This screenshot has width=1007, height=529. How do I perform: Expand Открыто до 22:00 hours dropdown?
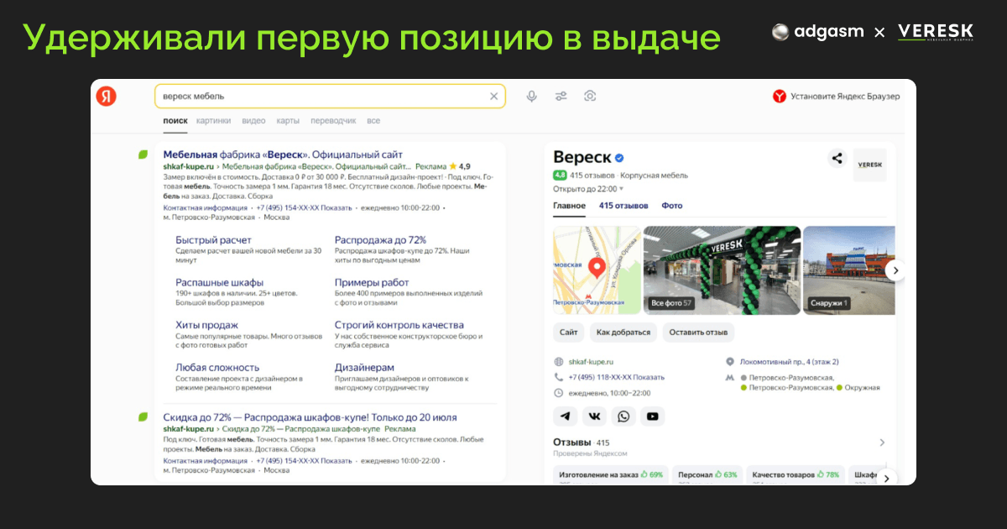pyautogui.click(x=588, y=189)
